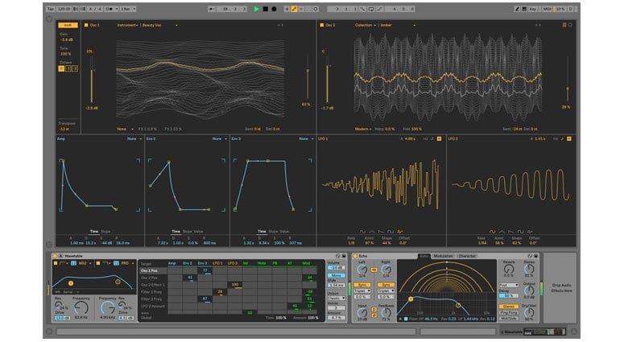This screenshot has height=342, width=620.
Task: Select the LFO 2 sine waveform icon
Action: tap(492, 232)
